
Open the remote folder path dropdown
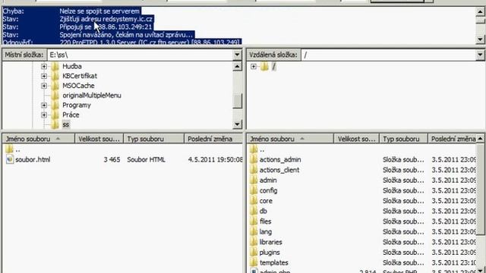(x=480, y=55)
